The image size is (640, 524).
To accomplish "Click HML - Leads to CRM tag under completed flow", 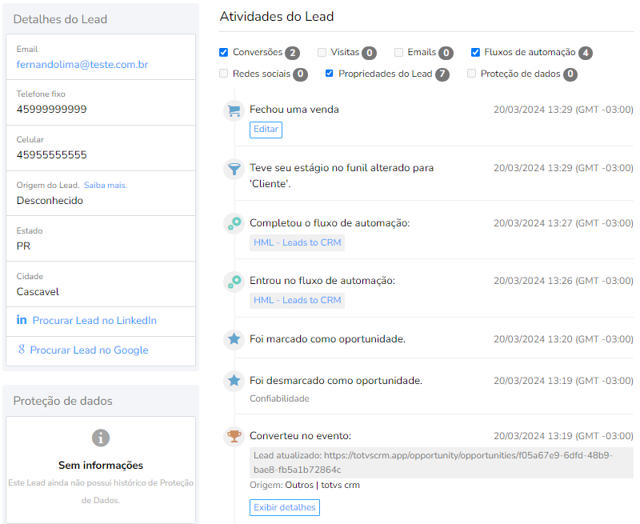I will (x=297, y=242).
